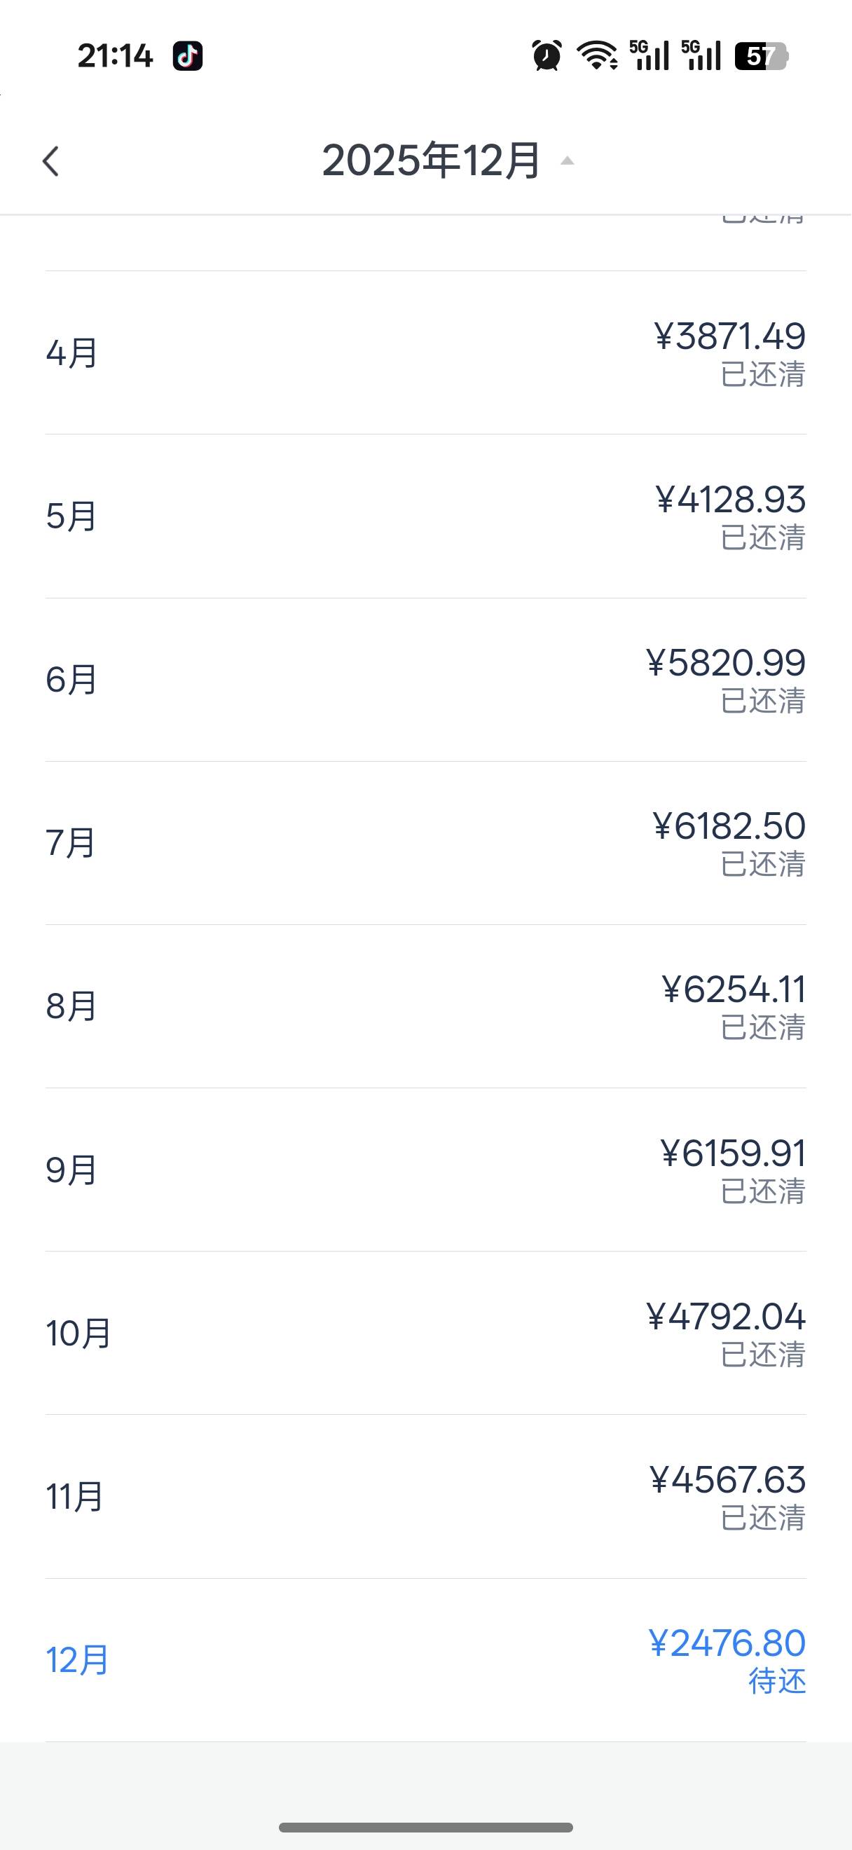The width and height of the screenshot is (852, 1850).
Task: Tap the second 5G signal icon
Action: 701,55
